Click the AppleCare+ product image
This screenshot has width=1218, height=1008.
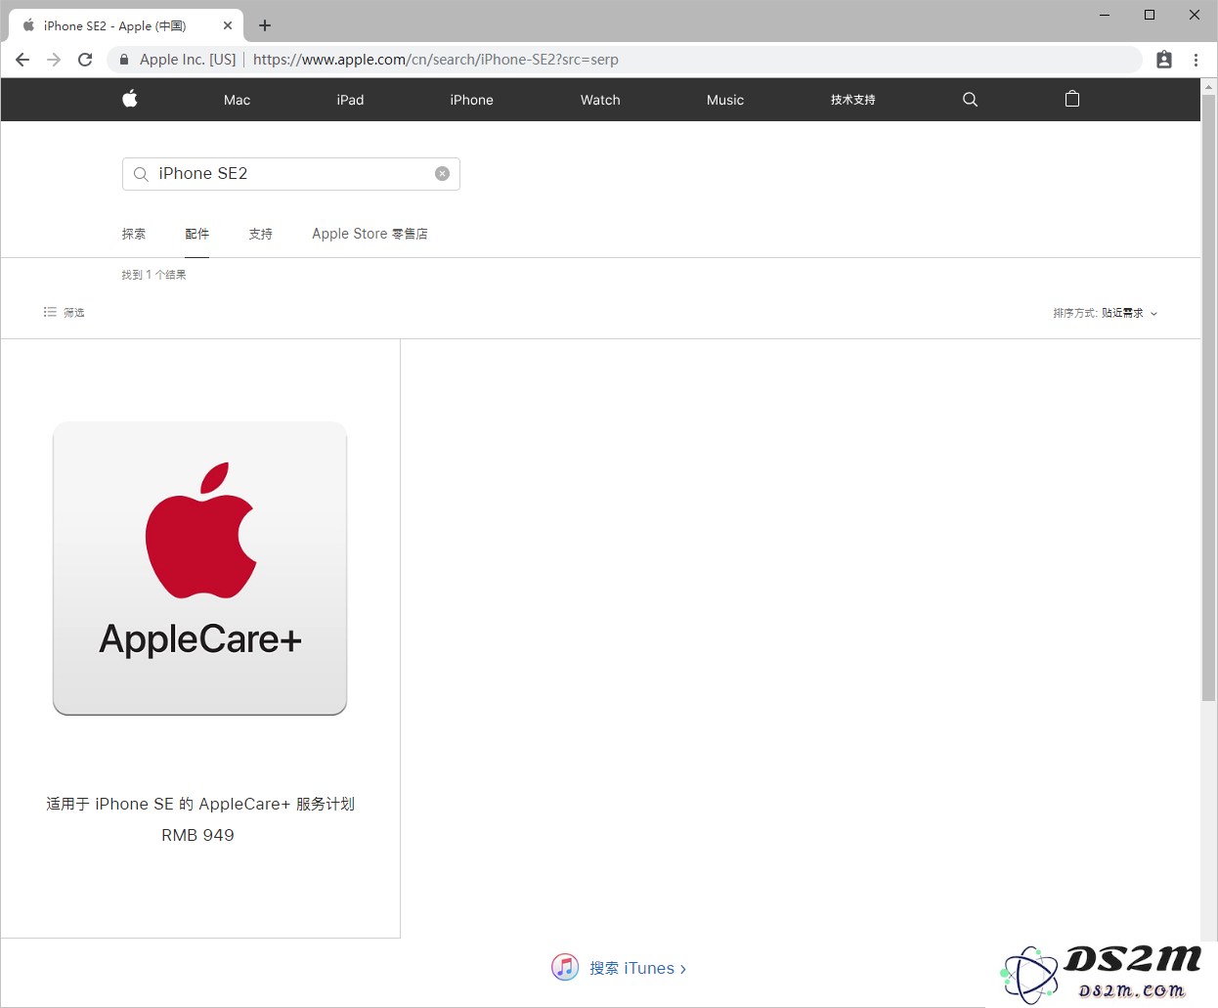pos(199,568)
